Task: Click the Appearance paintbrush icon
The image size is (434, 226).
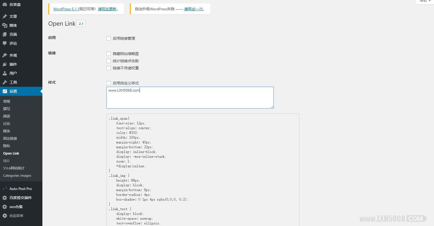Action: [5, 55]
